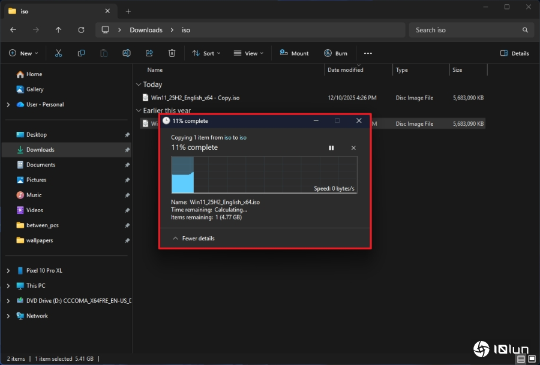Click the Refresh button in navigation bar

(81, 30)
